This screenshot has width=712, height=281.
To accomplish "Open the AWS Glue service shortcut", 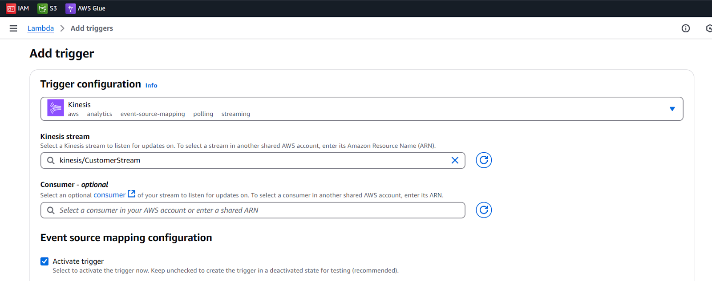I will [85, 8].
